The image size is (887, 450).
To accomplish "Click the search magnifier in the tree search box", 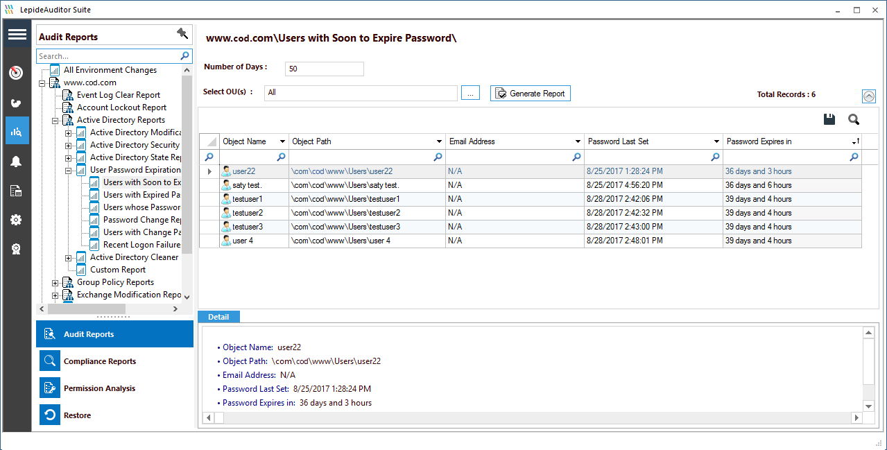I will click(184, 56).
